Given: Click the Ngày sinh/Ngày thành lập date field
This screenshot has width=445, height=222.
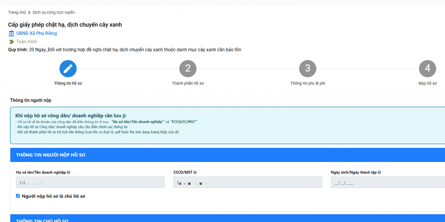Looking at the screenshot, I should click(387, 182).
